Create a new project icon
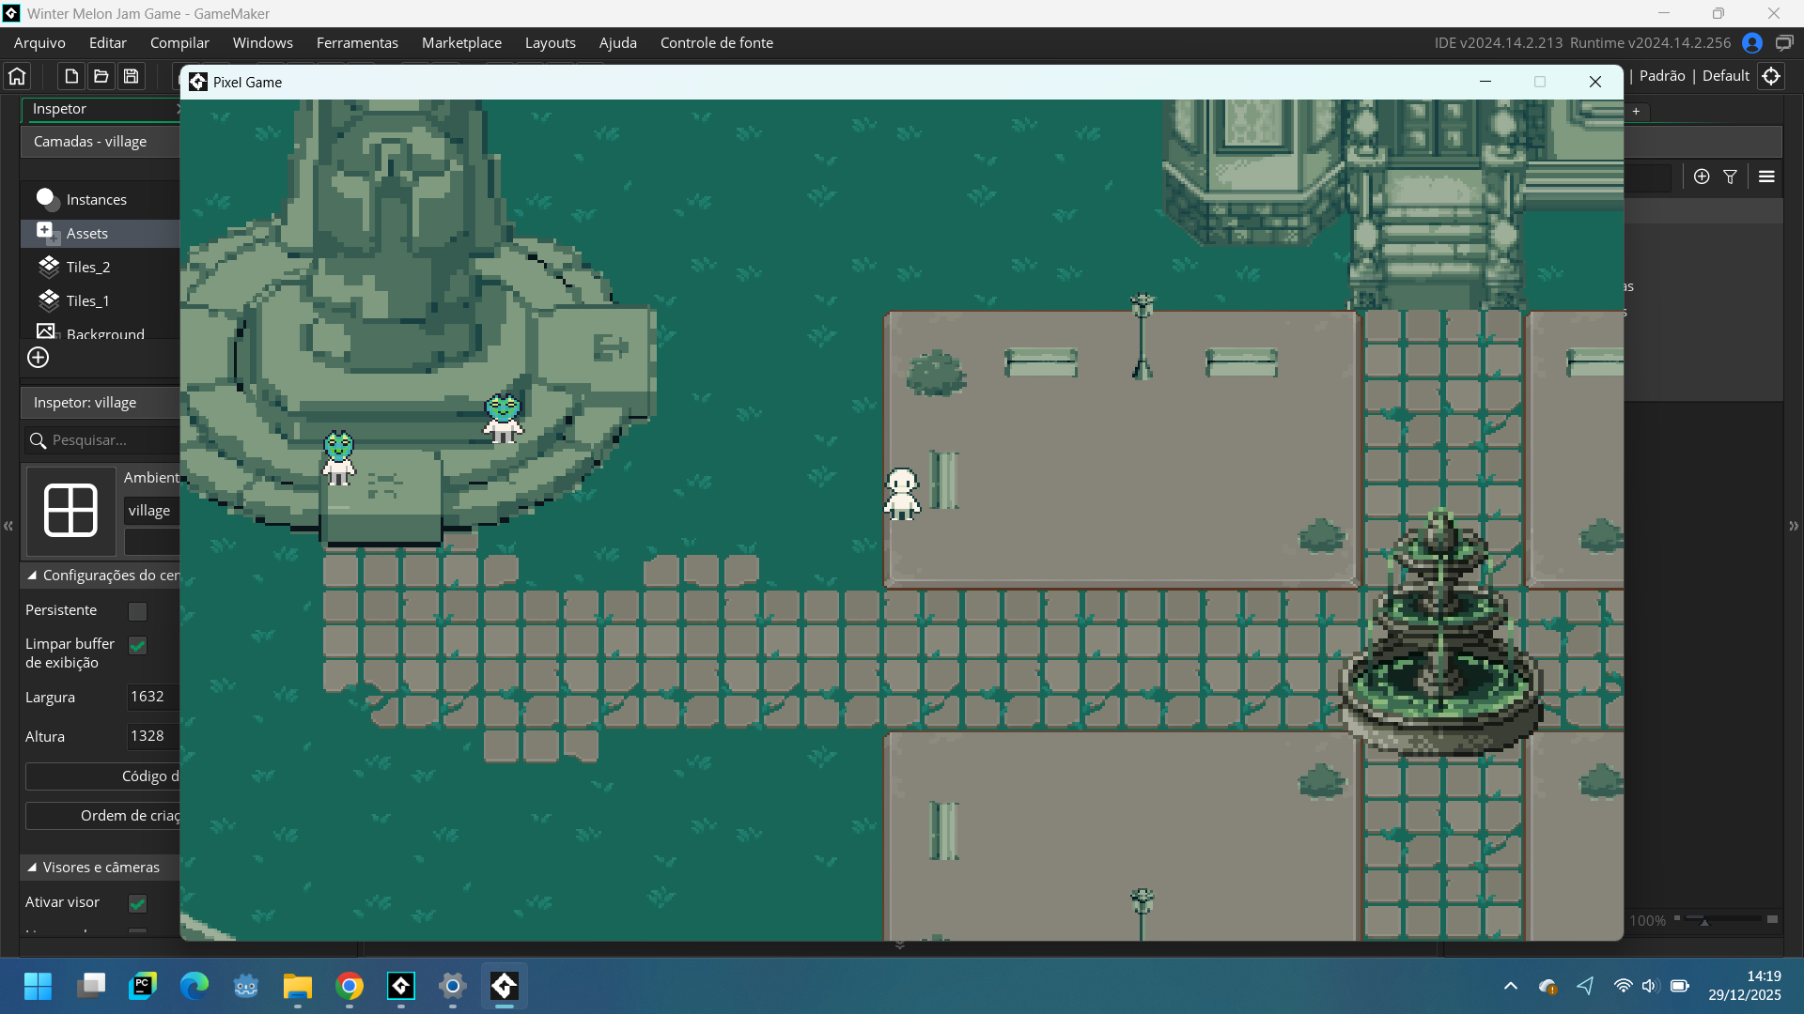Image resolution: width=1804 pixels, height=1014 pixels. [70, 76]
